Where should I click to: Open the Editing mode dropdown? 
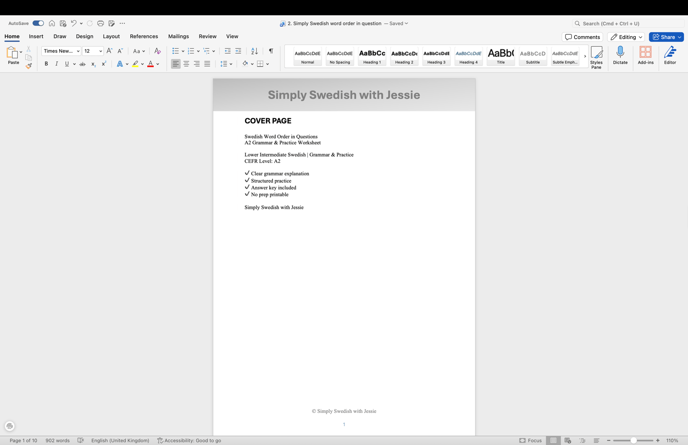click(x=626, y=37)
